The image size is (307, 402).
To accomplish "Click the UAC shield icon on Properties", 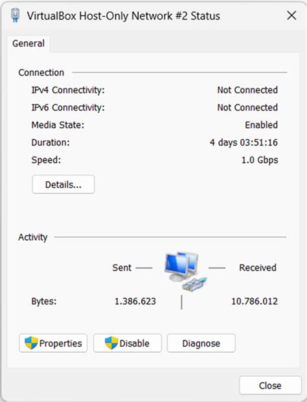I will (31, 343).
